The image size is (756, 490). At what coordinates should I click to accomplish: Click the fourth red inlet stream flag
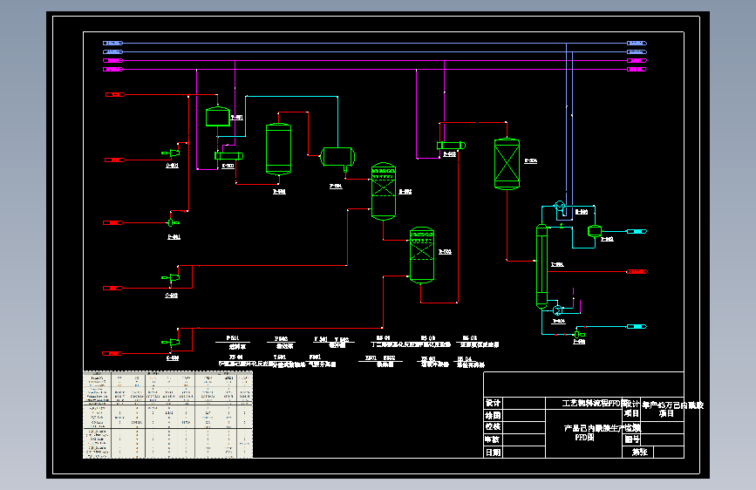[113, 288]
